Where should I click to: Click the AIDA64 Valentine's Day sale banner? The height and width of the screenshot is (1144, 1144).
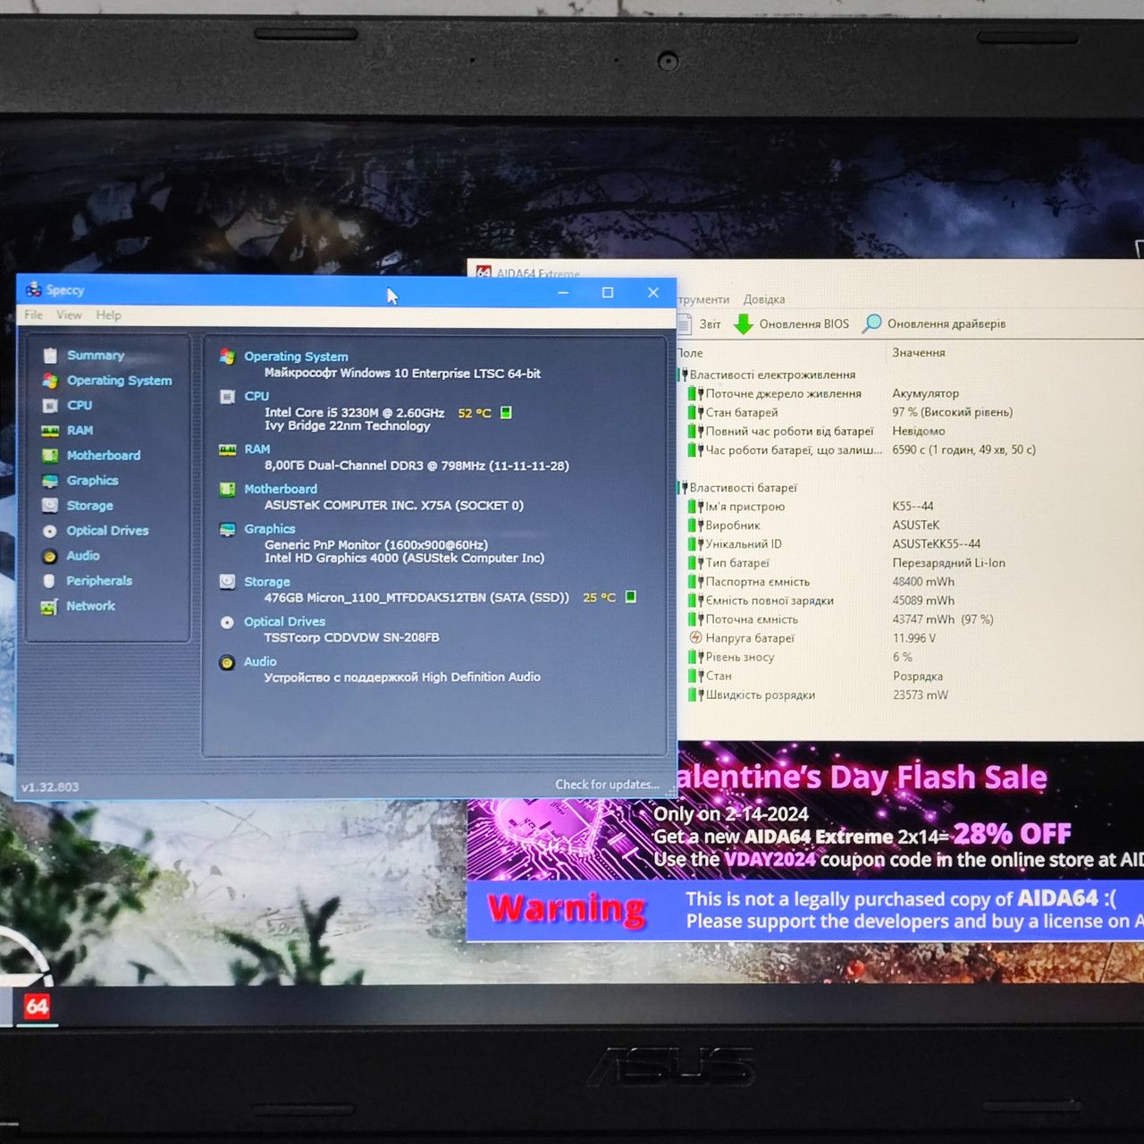[805, 810]
